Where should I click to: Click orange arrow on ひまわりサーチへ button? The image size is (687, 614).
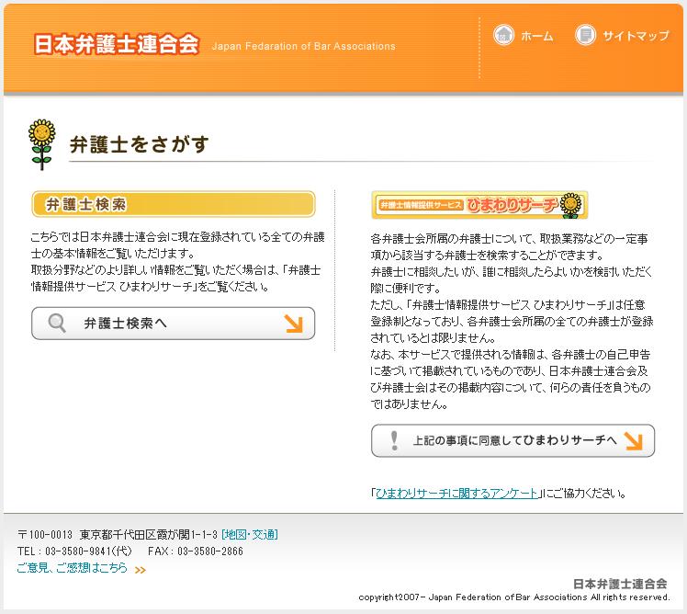click(x=633, y=441)
